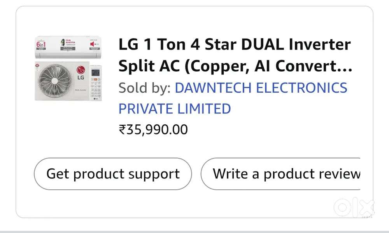Click the Get product support button
389x233 pixels.
(x=113, y=174)
